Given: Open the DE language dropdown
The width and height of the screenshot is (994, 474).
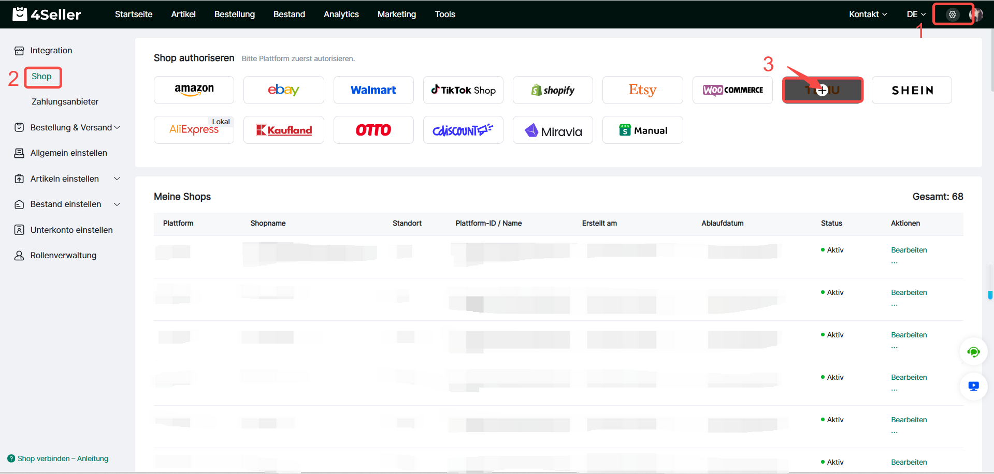Looking at the screenshot, I should pyautogui.click(x=916, y=14).
